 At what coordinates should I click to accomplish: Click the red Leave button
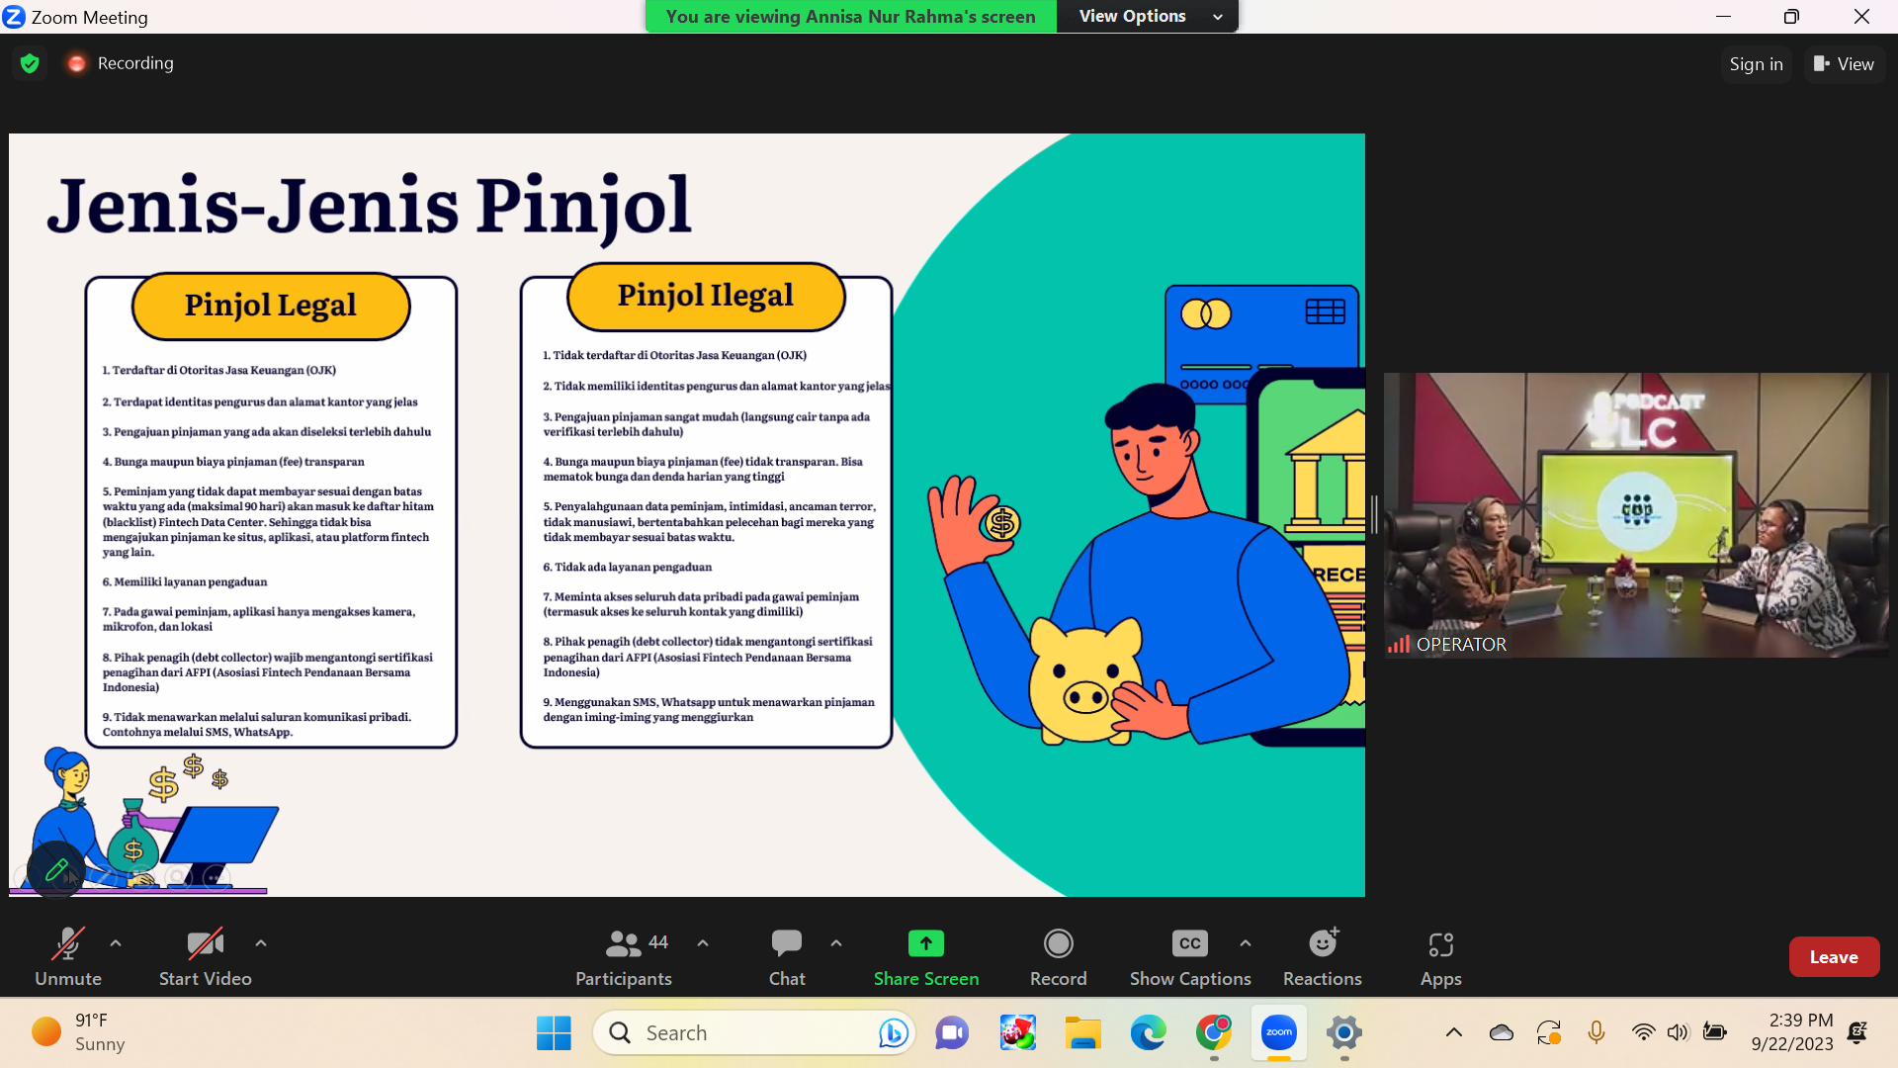[1833, 956]
